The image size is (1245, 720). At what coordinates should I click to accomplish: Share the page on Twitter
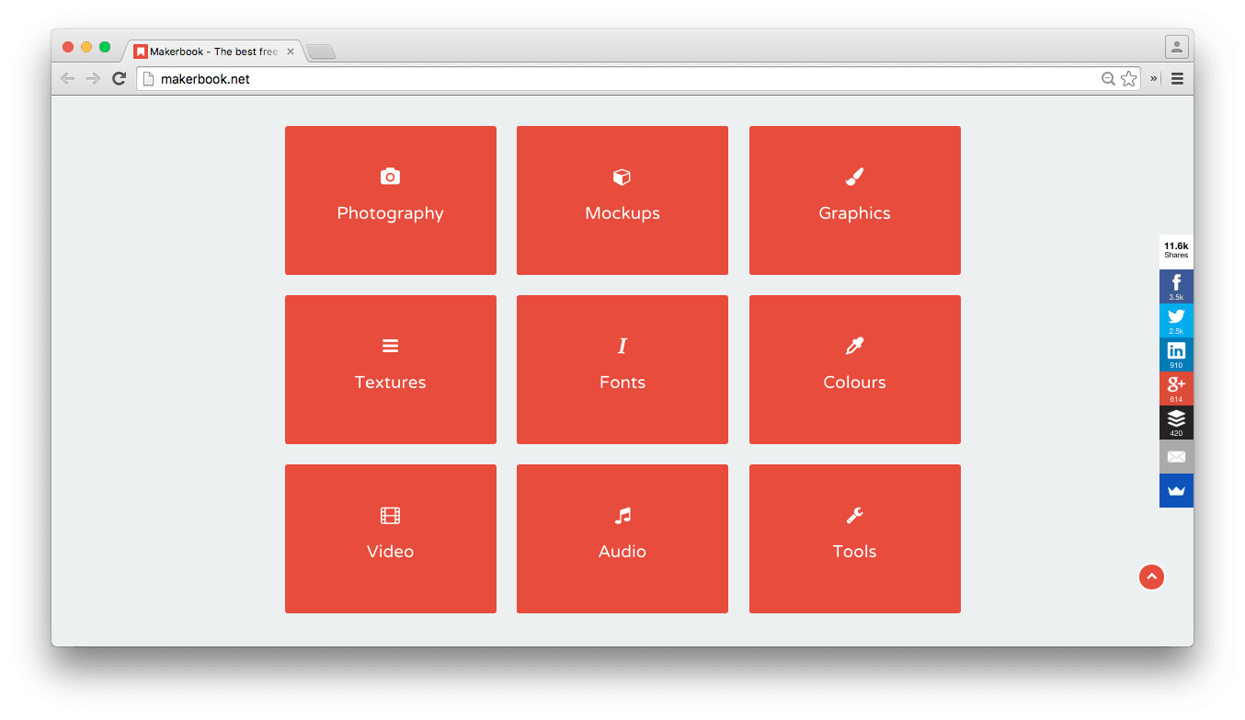(x=1176, y=320)
